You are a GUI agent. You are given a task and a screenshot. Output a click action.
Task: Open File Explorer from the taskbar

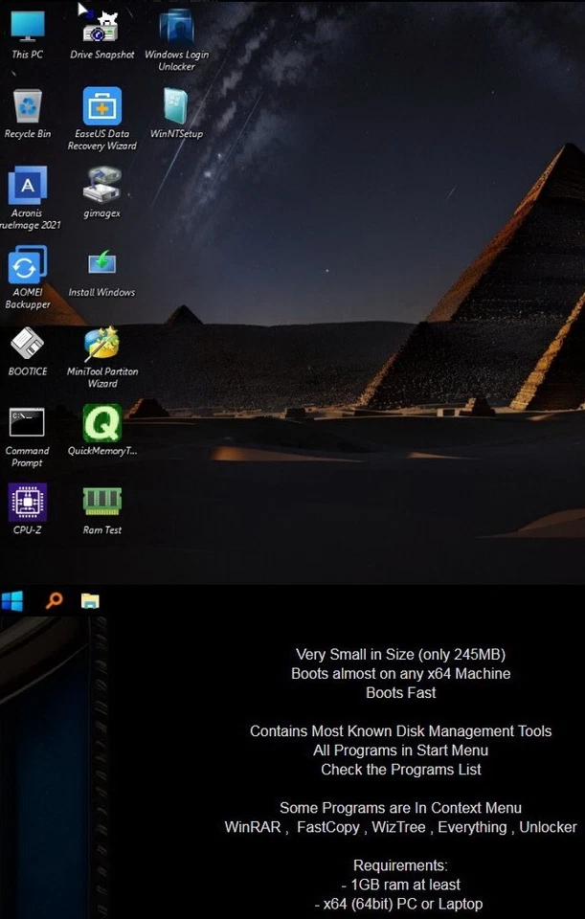pos(90,601)
